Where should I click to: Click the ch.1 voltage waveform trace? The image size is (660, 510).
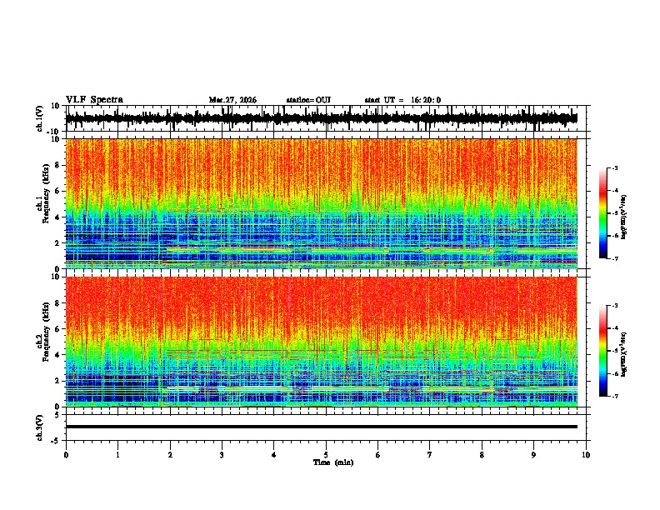point(321,118)
